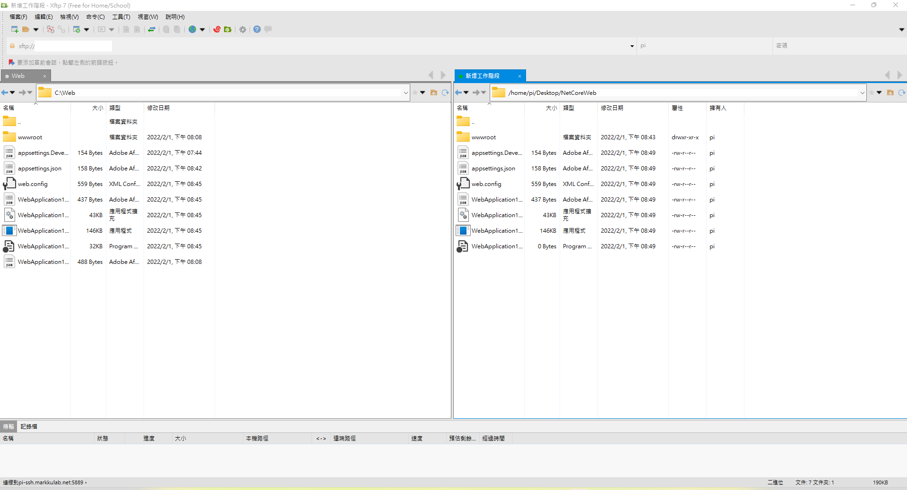Open the sftp host address dropdown
Viewport: 907px width, 490px height.
point(632,46)
